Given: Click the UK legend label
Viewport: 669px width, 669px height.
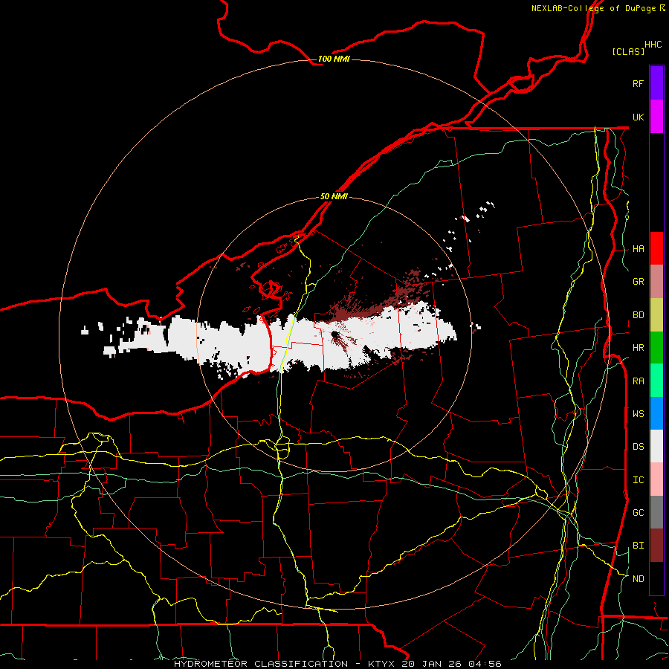Looking at the screenshot, I should [x=638, y=117].
